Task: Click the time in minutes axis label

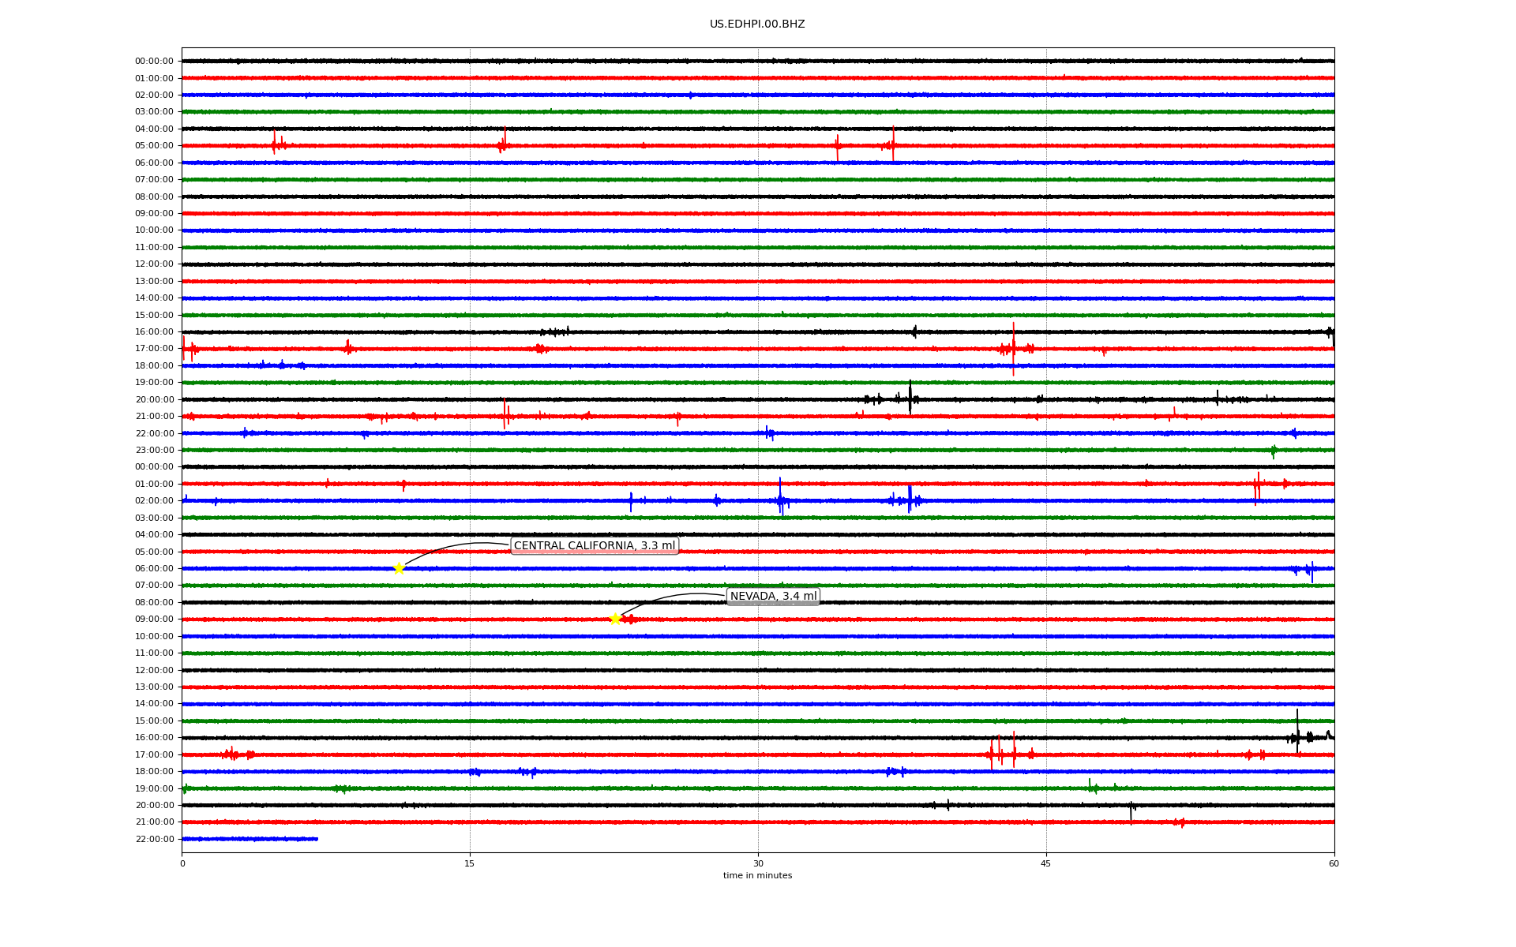Action: [x=757, y=875]
